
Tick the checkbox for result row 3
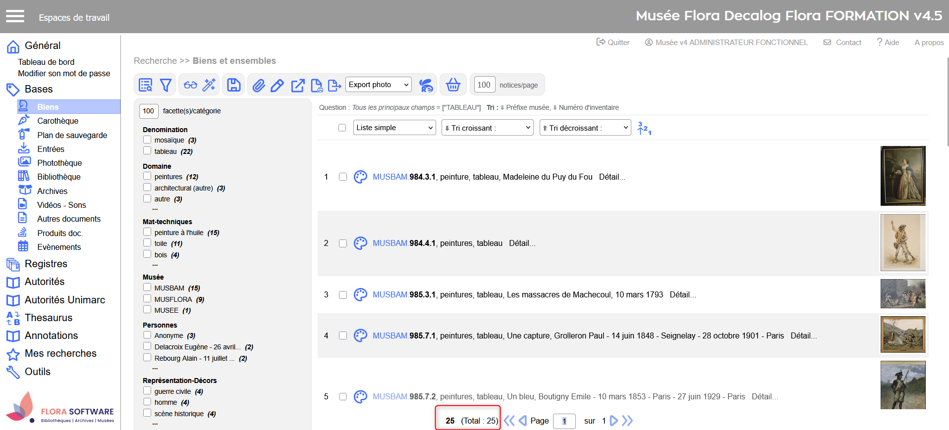coord(342,295)
